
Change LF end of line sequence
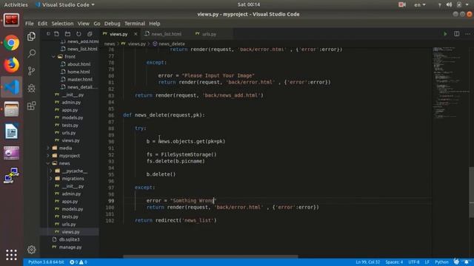(x=427, y=262)
